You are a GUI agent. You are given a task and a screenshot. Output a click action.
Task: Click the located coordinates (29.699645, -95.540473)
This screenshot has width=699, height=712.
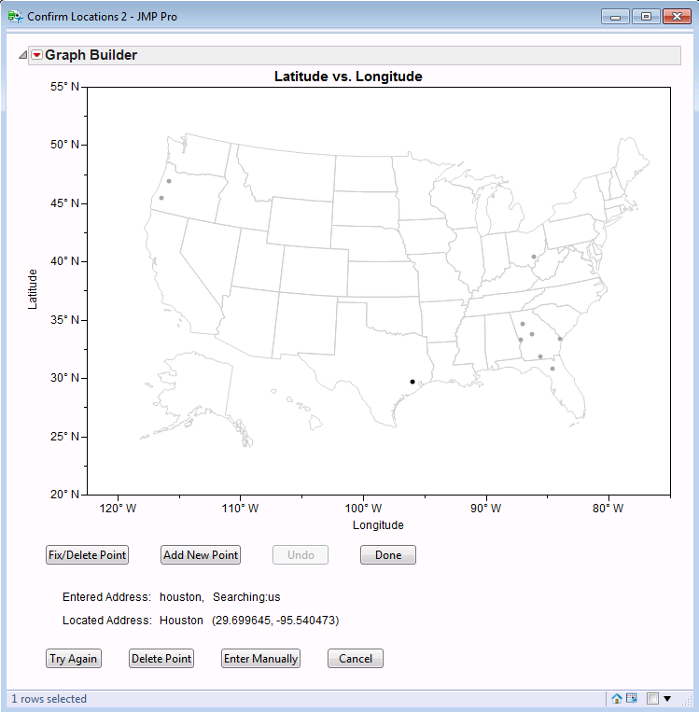(x=275, y=621)
